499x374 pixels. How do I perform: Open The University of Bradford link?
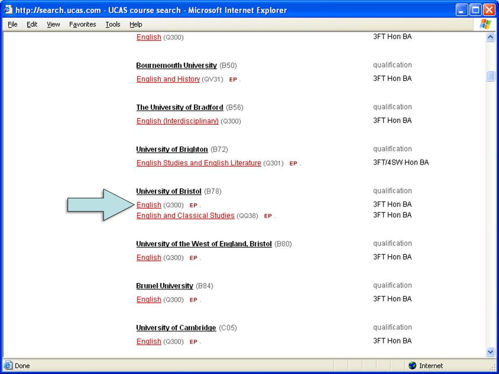point(180,108)
